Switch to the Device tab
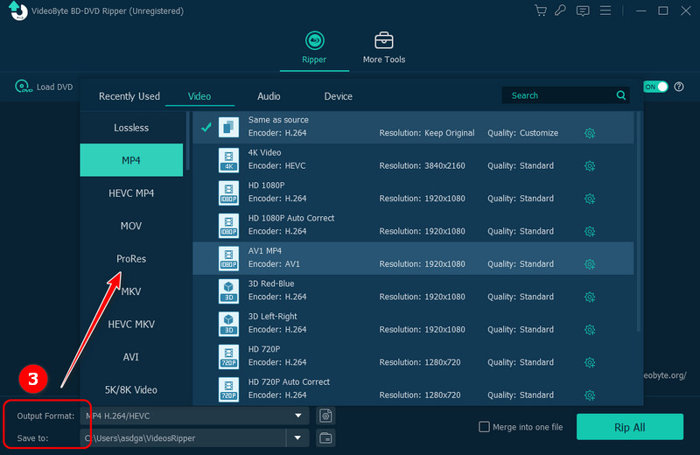700x455 pixels. click(x=338, y=96)
